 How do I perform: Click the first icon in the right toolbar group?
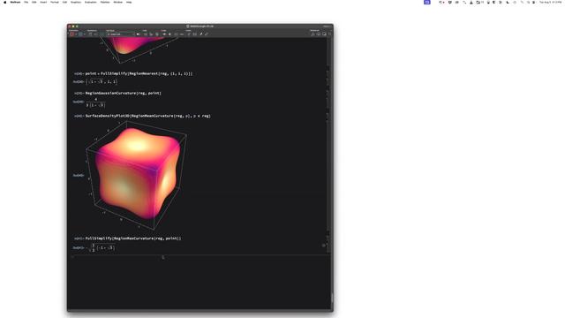[313, 34]
